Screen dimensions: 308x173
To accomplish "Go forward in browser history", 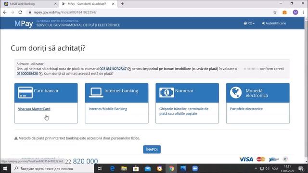I will 13,12.
